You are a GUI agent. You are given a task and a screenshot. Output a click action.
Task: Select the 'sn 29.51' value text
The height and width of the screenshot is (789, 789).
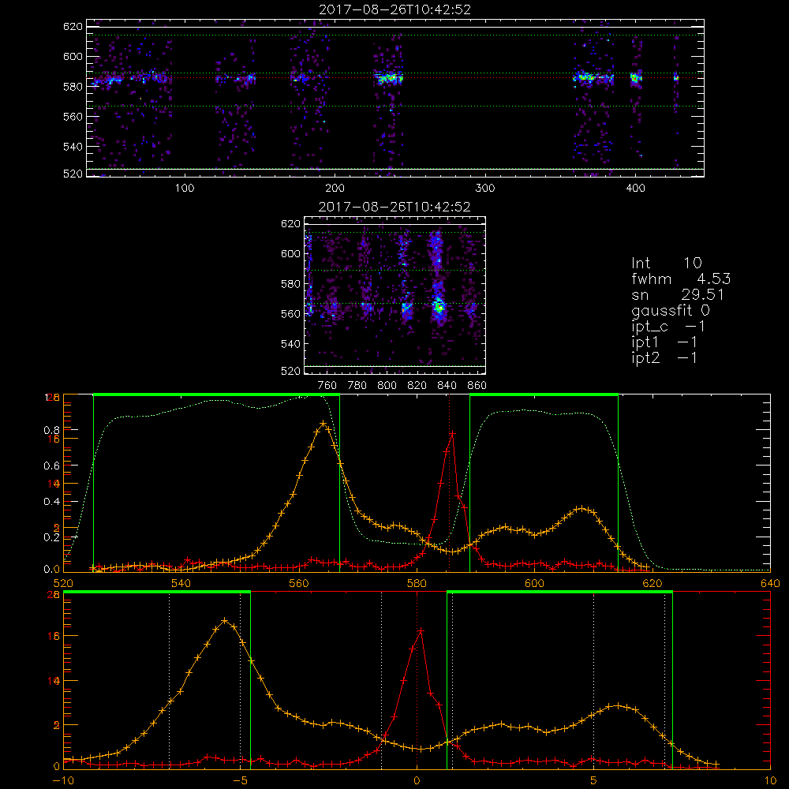coord(678,295)
